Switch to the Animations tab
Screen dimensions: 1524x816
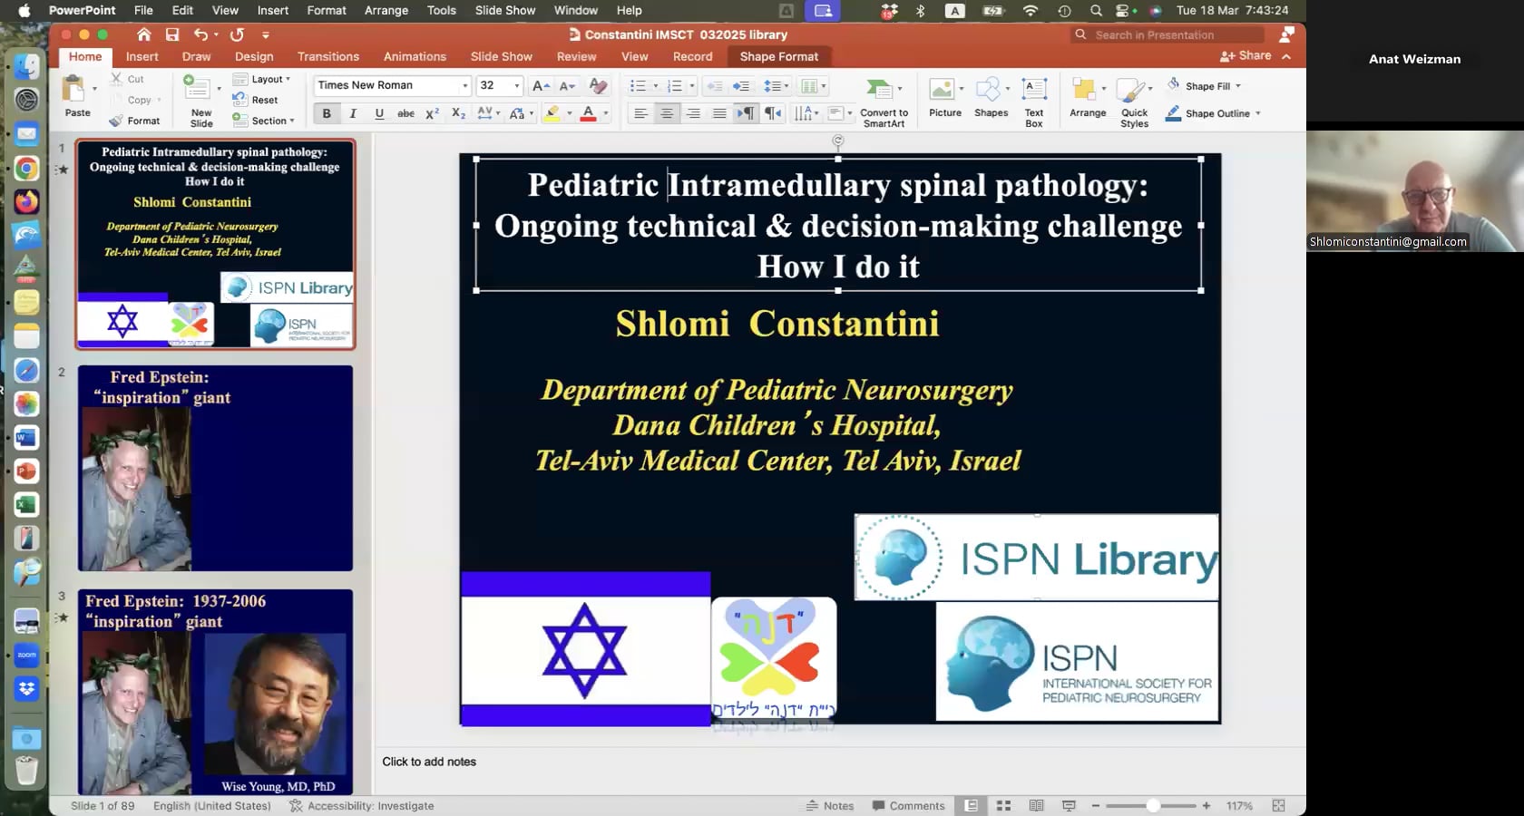(415, 56)
